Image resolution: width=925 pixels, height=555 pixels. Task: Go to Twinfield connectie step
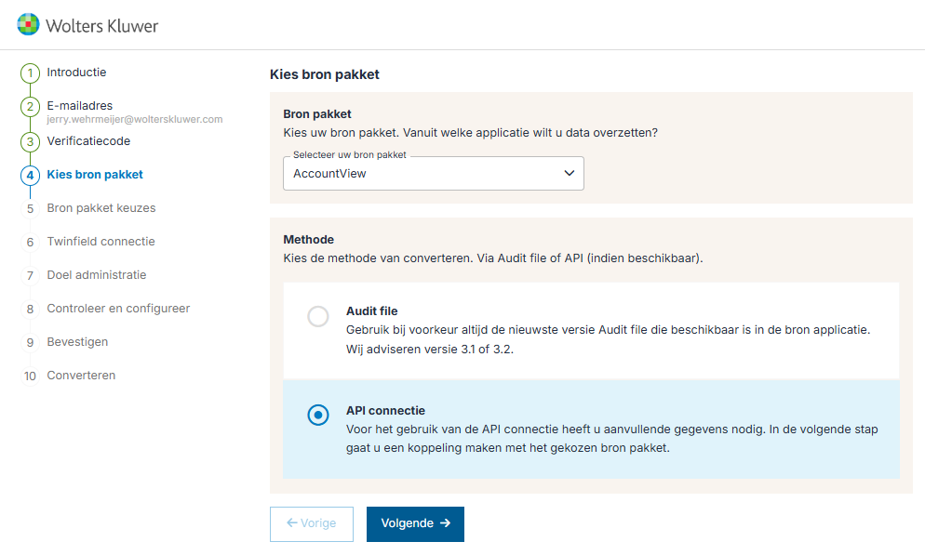pos(101,242)
